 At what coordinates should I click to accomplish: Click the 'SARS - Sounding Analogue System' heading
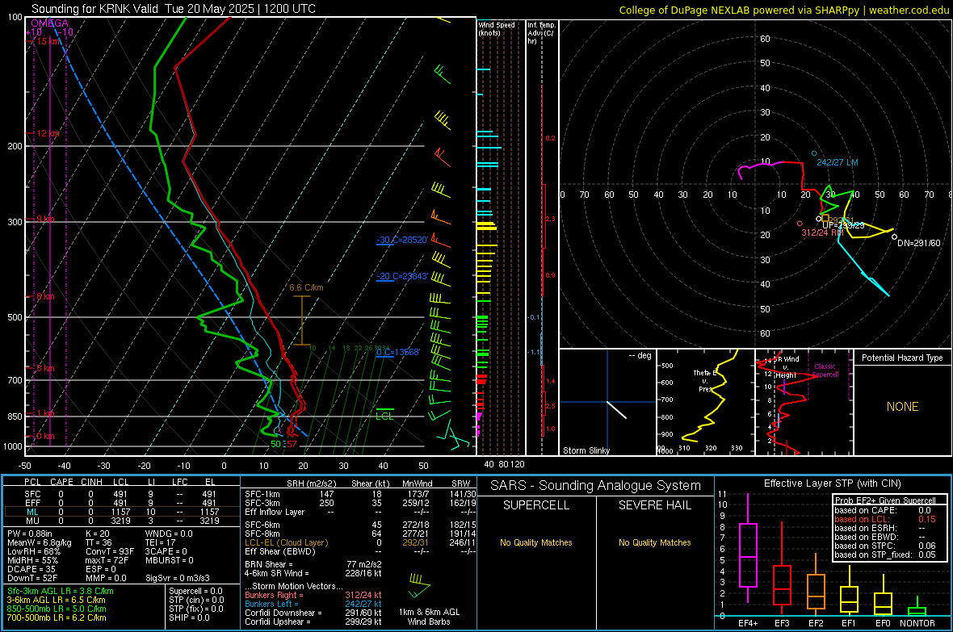pyautogui.click(x=596, y=486)
